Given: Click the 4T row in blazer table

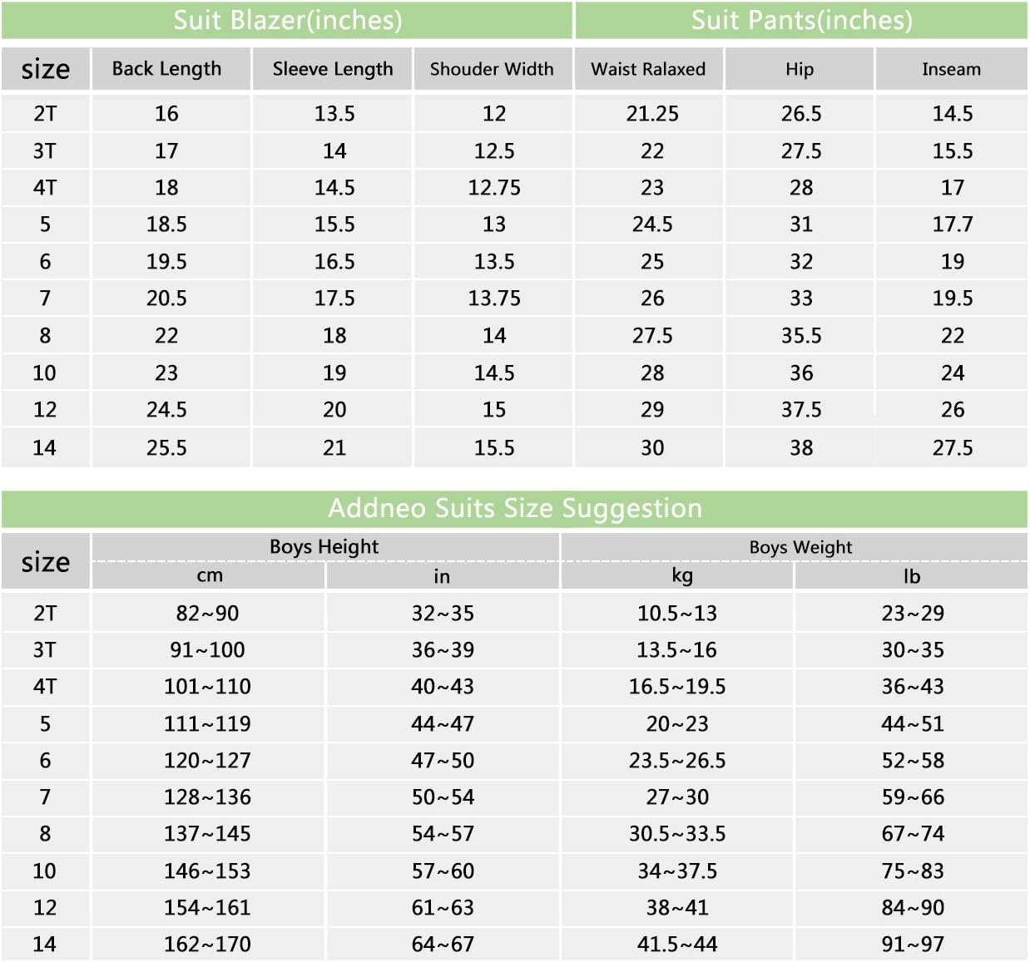Looking at the screenshot, I should click(x=287, y=188).
